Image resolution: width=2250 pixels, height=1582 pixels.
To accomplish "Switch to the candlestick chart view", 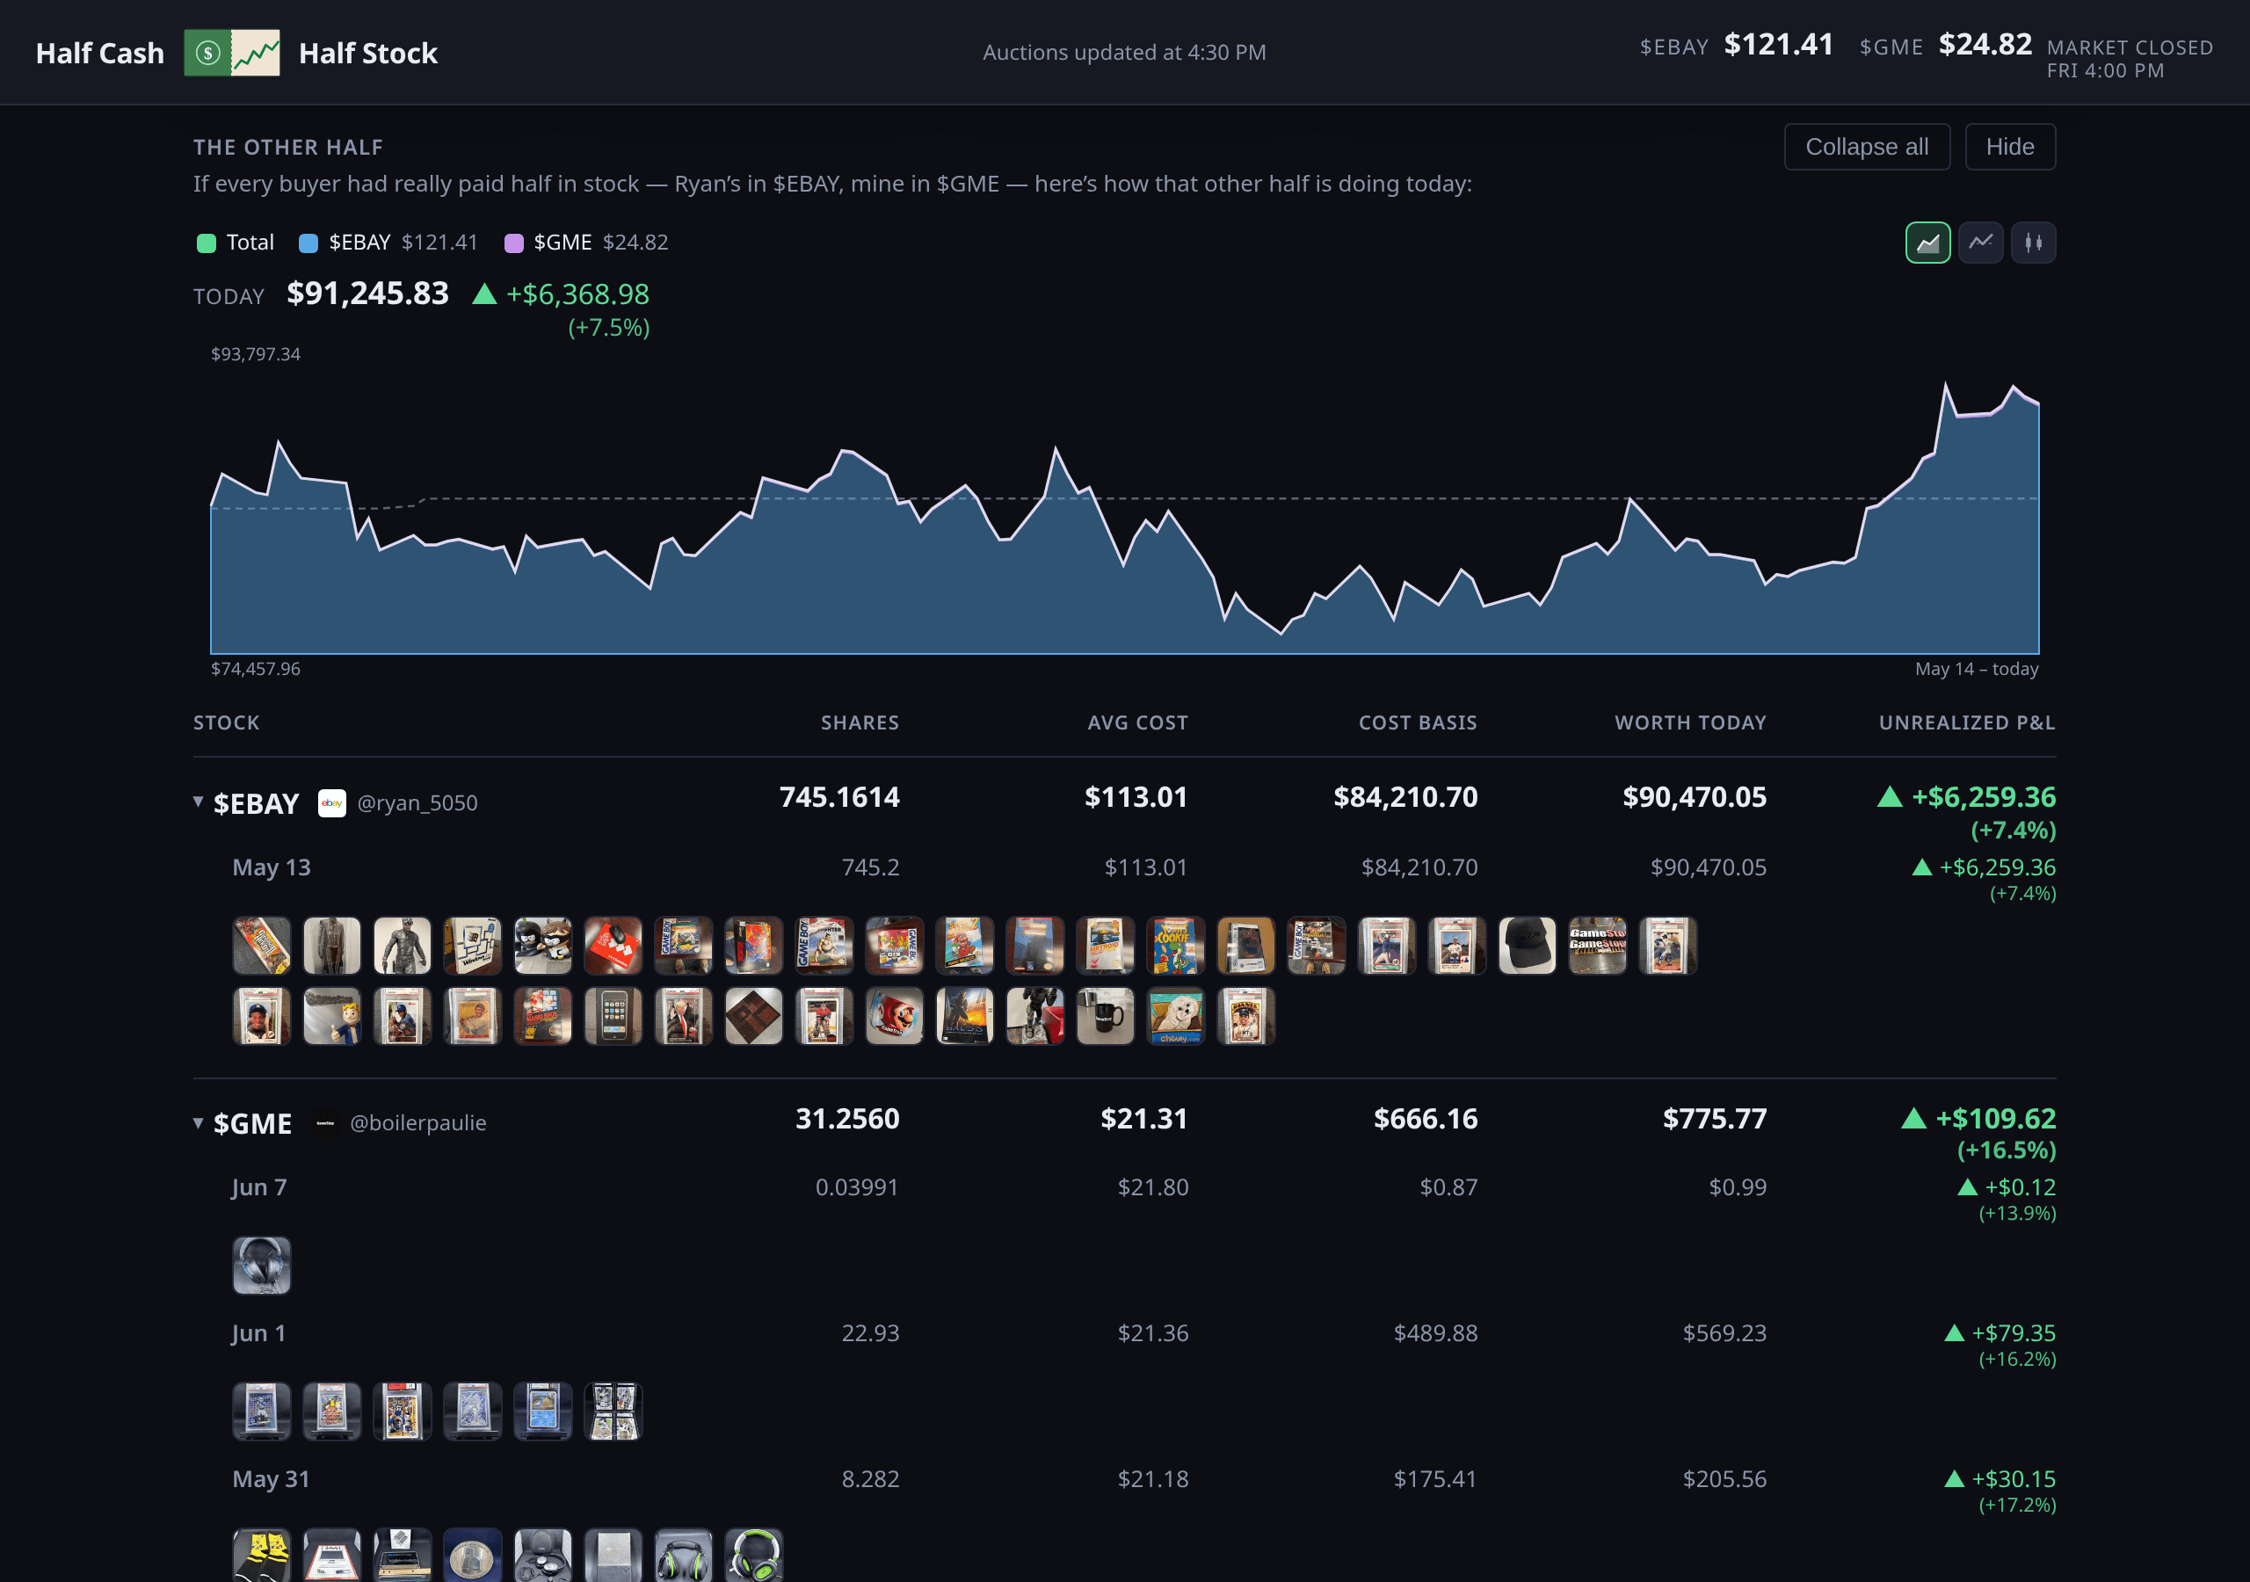I will coord(2032,242).
